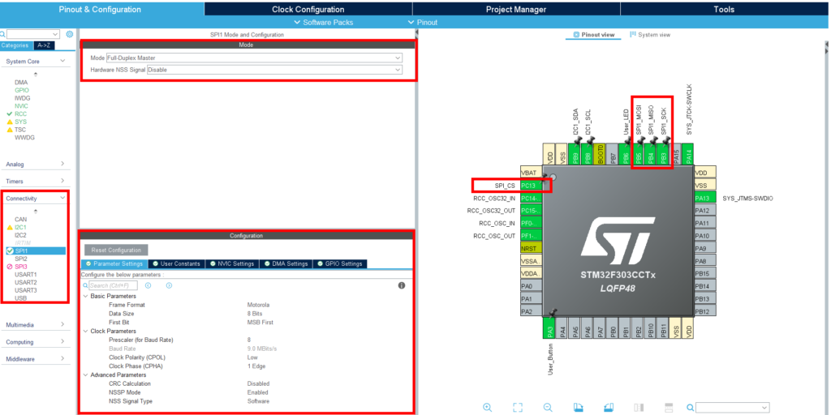Click the info icon in Configuration
The image size is (831, 415).
[401, 285]
